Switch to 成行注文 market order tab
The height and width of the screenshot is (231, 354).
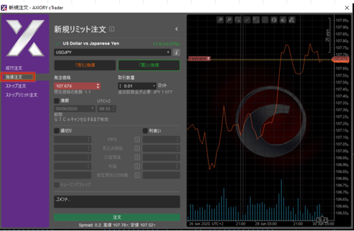(14, 68)
